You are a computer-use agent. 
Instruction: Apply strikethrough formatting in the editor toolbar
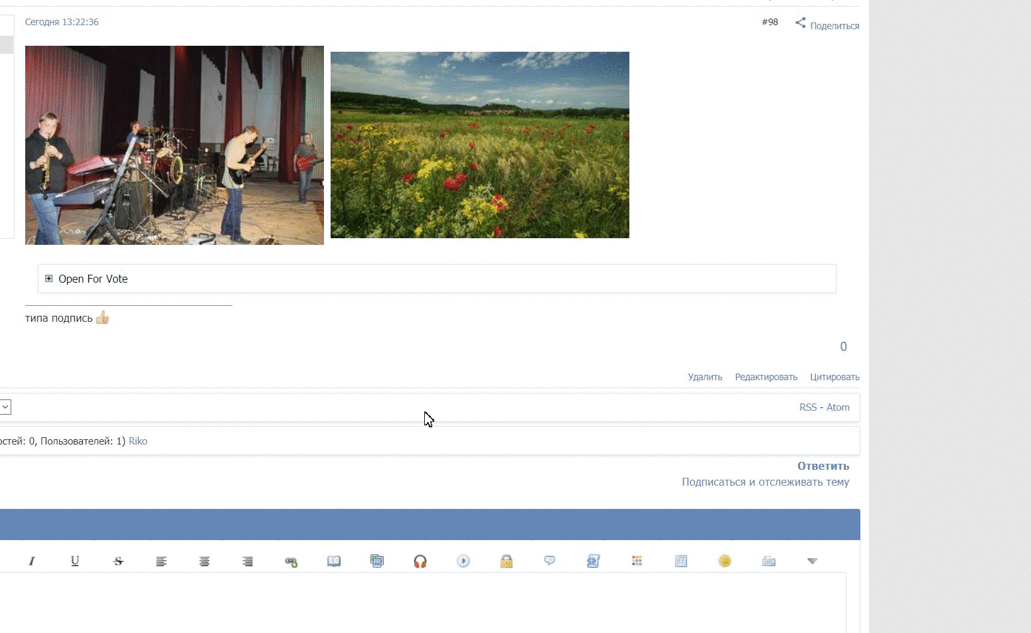pos(118,561)
